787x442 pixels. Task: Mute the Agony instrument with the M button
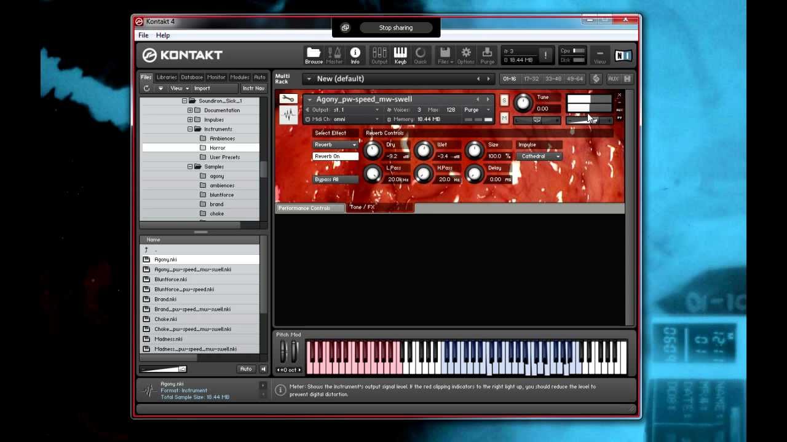[504, 118]
